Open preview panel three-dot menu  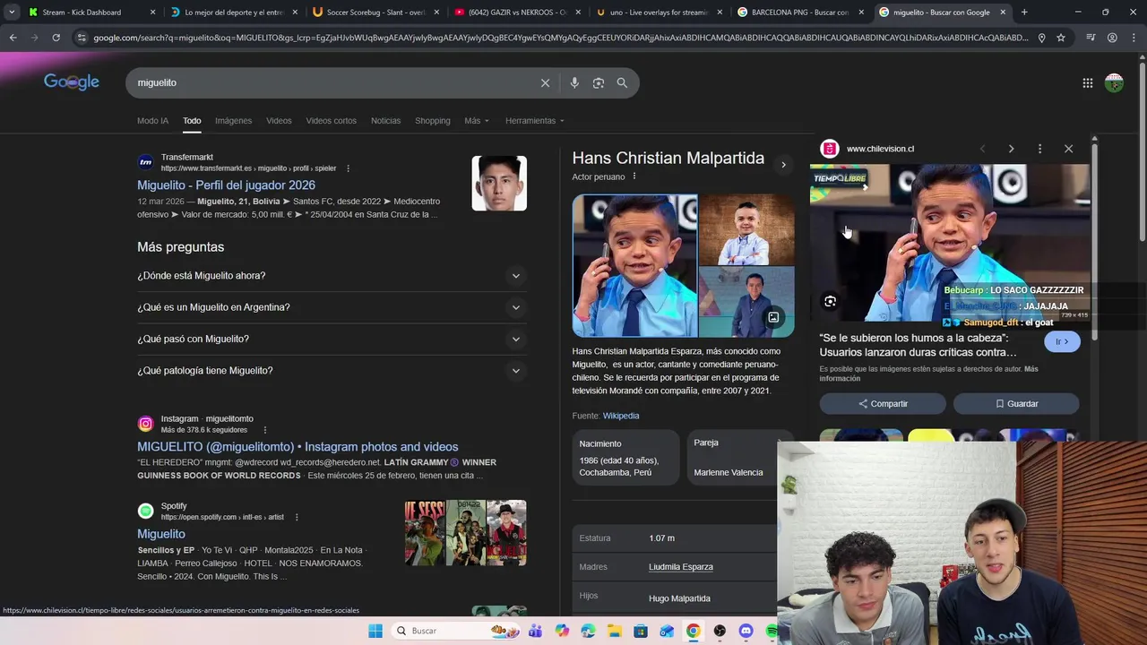click(x=1039, y=149)
